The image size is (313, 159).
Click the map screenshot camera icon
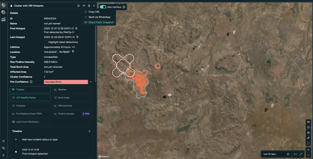308,133
